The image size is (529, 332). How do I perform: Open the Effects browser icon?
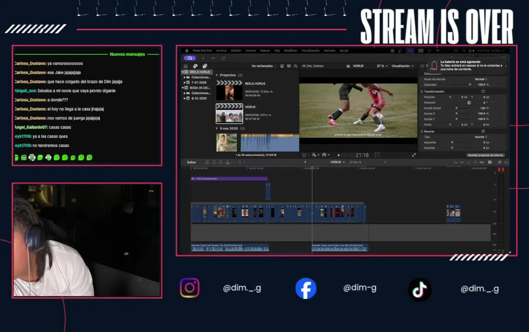(x=500, y=162)
